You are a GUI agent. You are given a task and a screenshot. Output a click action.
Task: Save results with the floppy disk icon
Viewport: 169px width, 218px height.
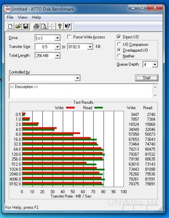click(26, 26)
